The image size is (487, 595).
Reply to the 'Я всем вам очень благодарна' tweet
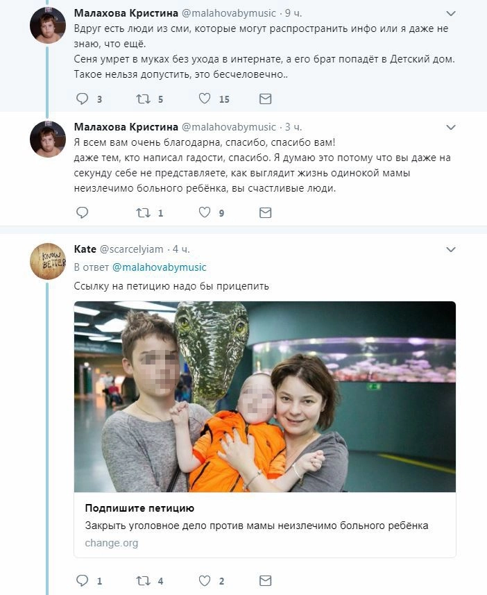coord(82,212)
